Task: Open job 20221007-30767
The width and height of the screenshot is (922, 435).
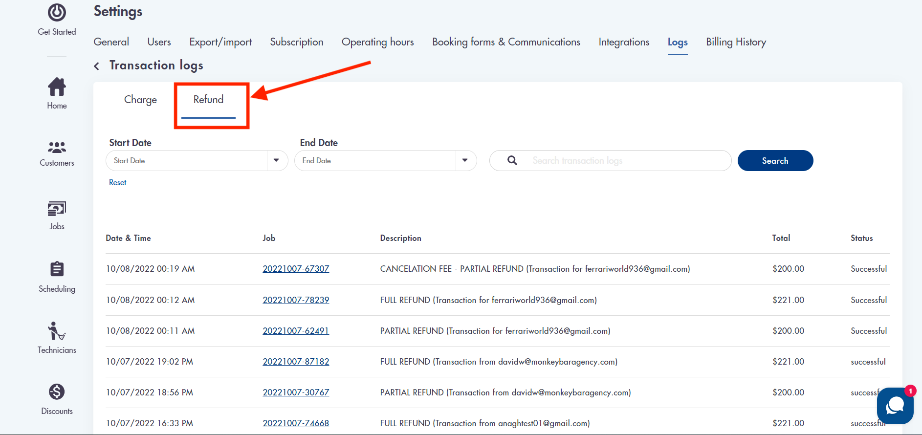Action: point(296,392)
